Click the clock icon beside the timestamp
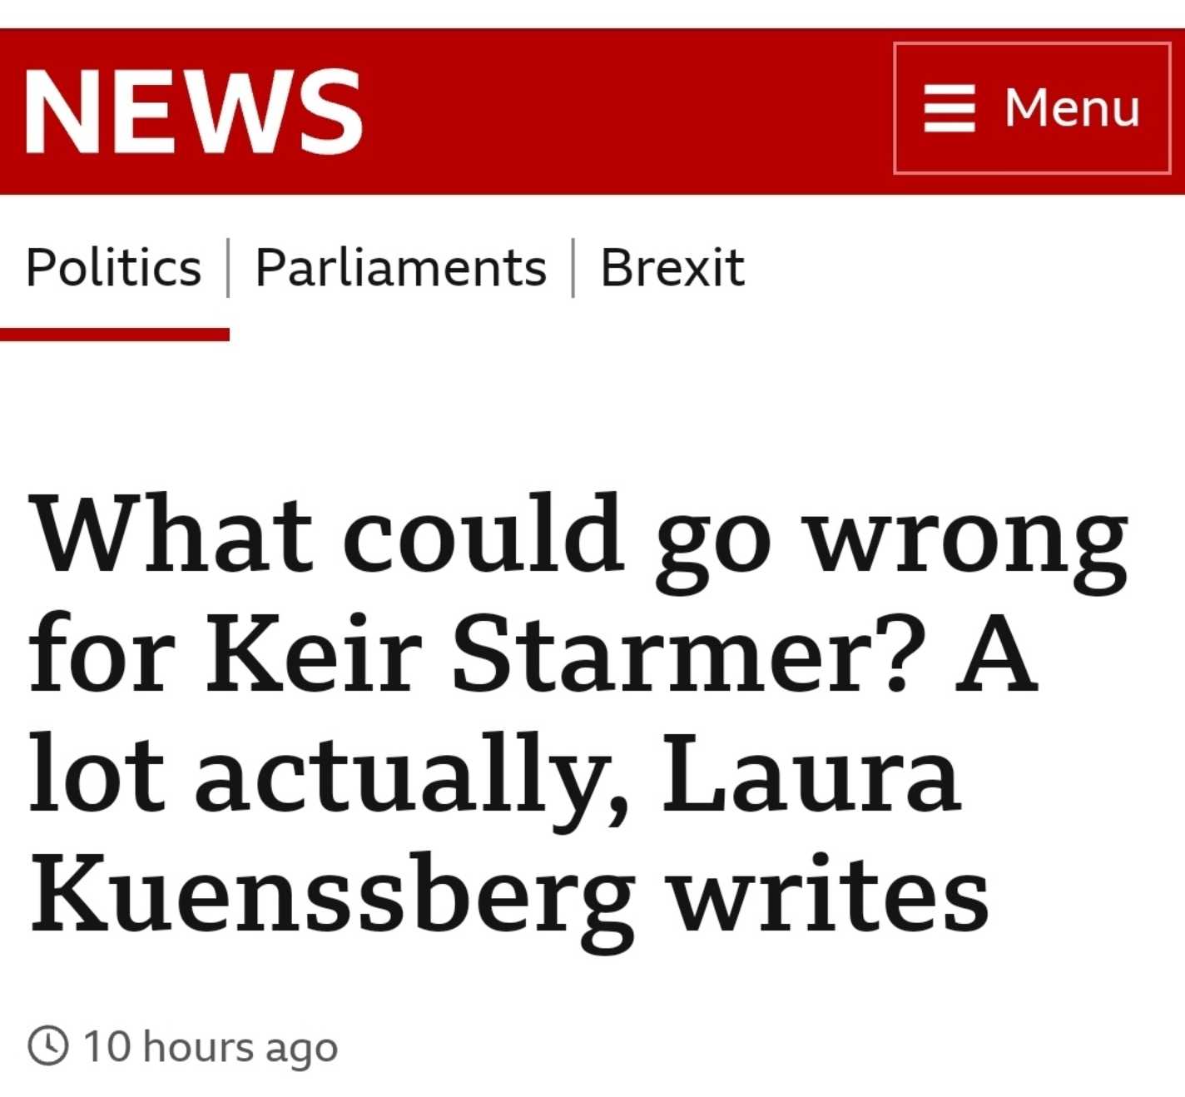 coord(48,1045)
